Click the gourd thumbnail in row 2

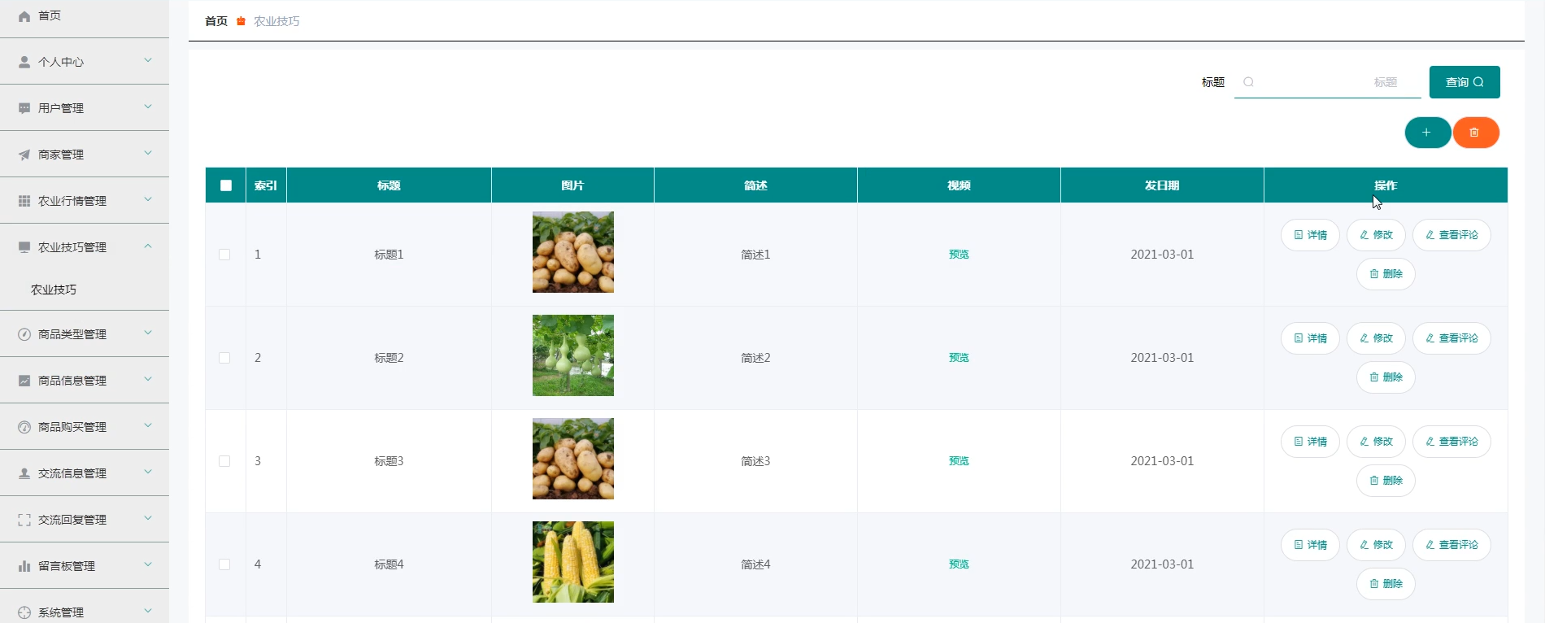573,355
